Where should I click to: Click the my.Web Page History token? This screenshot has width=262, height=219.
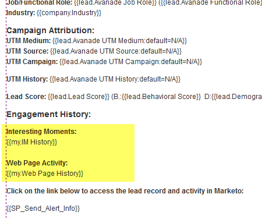[45, 174]
